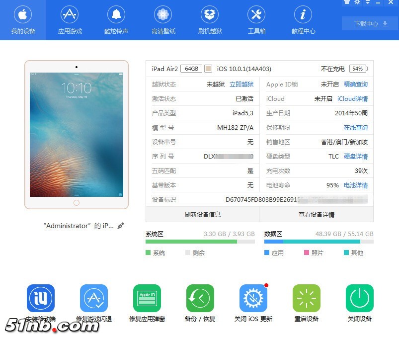Click the 安装移动端 install icon
This screenshot has height=337, width=399.
point(41,298)
